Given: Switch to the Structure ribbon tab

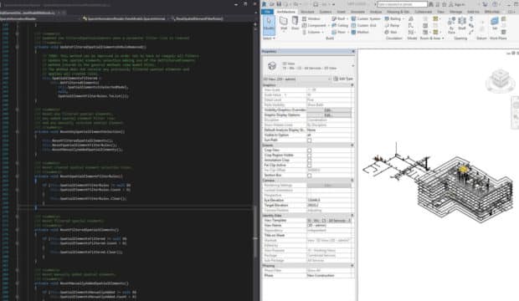Looking at the screenshot, I should (x=307, y=12).
